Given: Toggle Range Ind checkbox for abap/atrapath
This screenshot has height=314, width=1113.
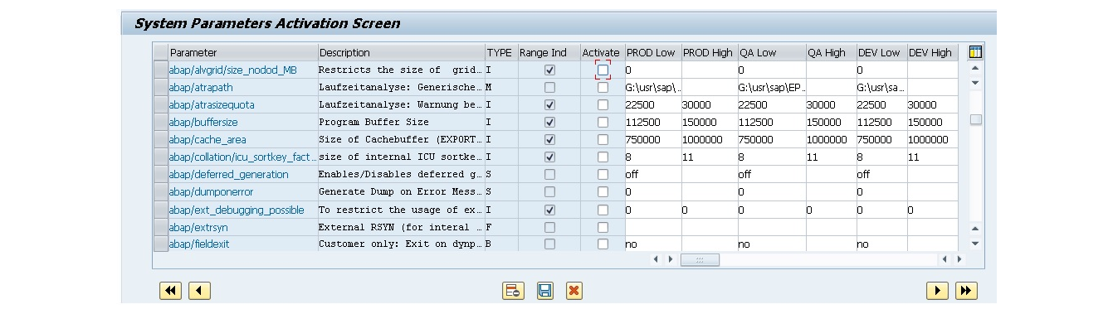Looking at the screenshot, I should (549, 88).
